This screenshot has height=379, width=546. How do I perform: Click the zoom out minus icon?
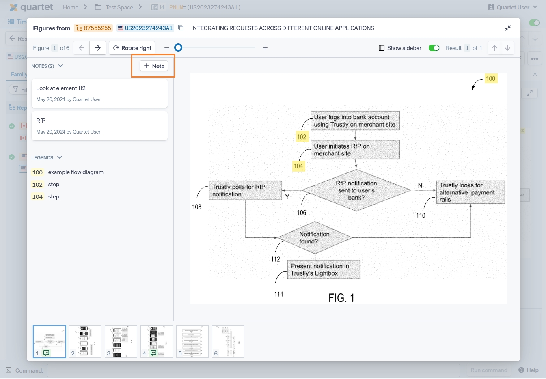167,48
